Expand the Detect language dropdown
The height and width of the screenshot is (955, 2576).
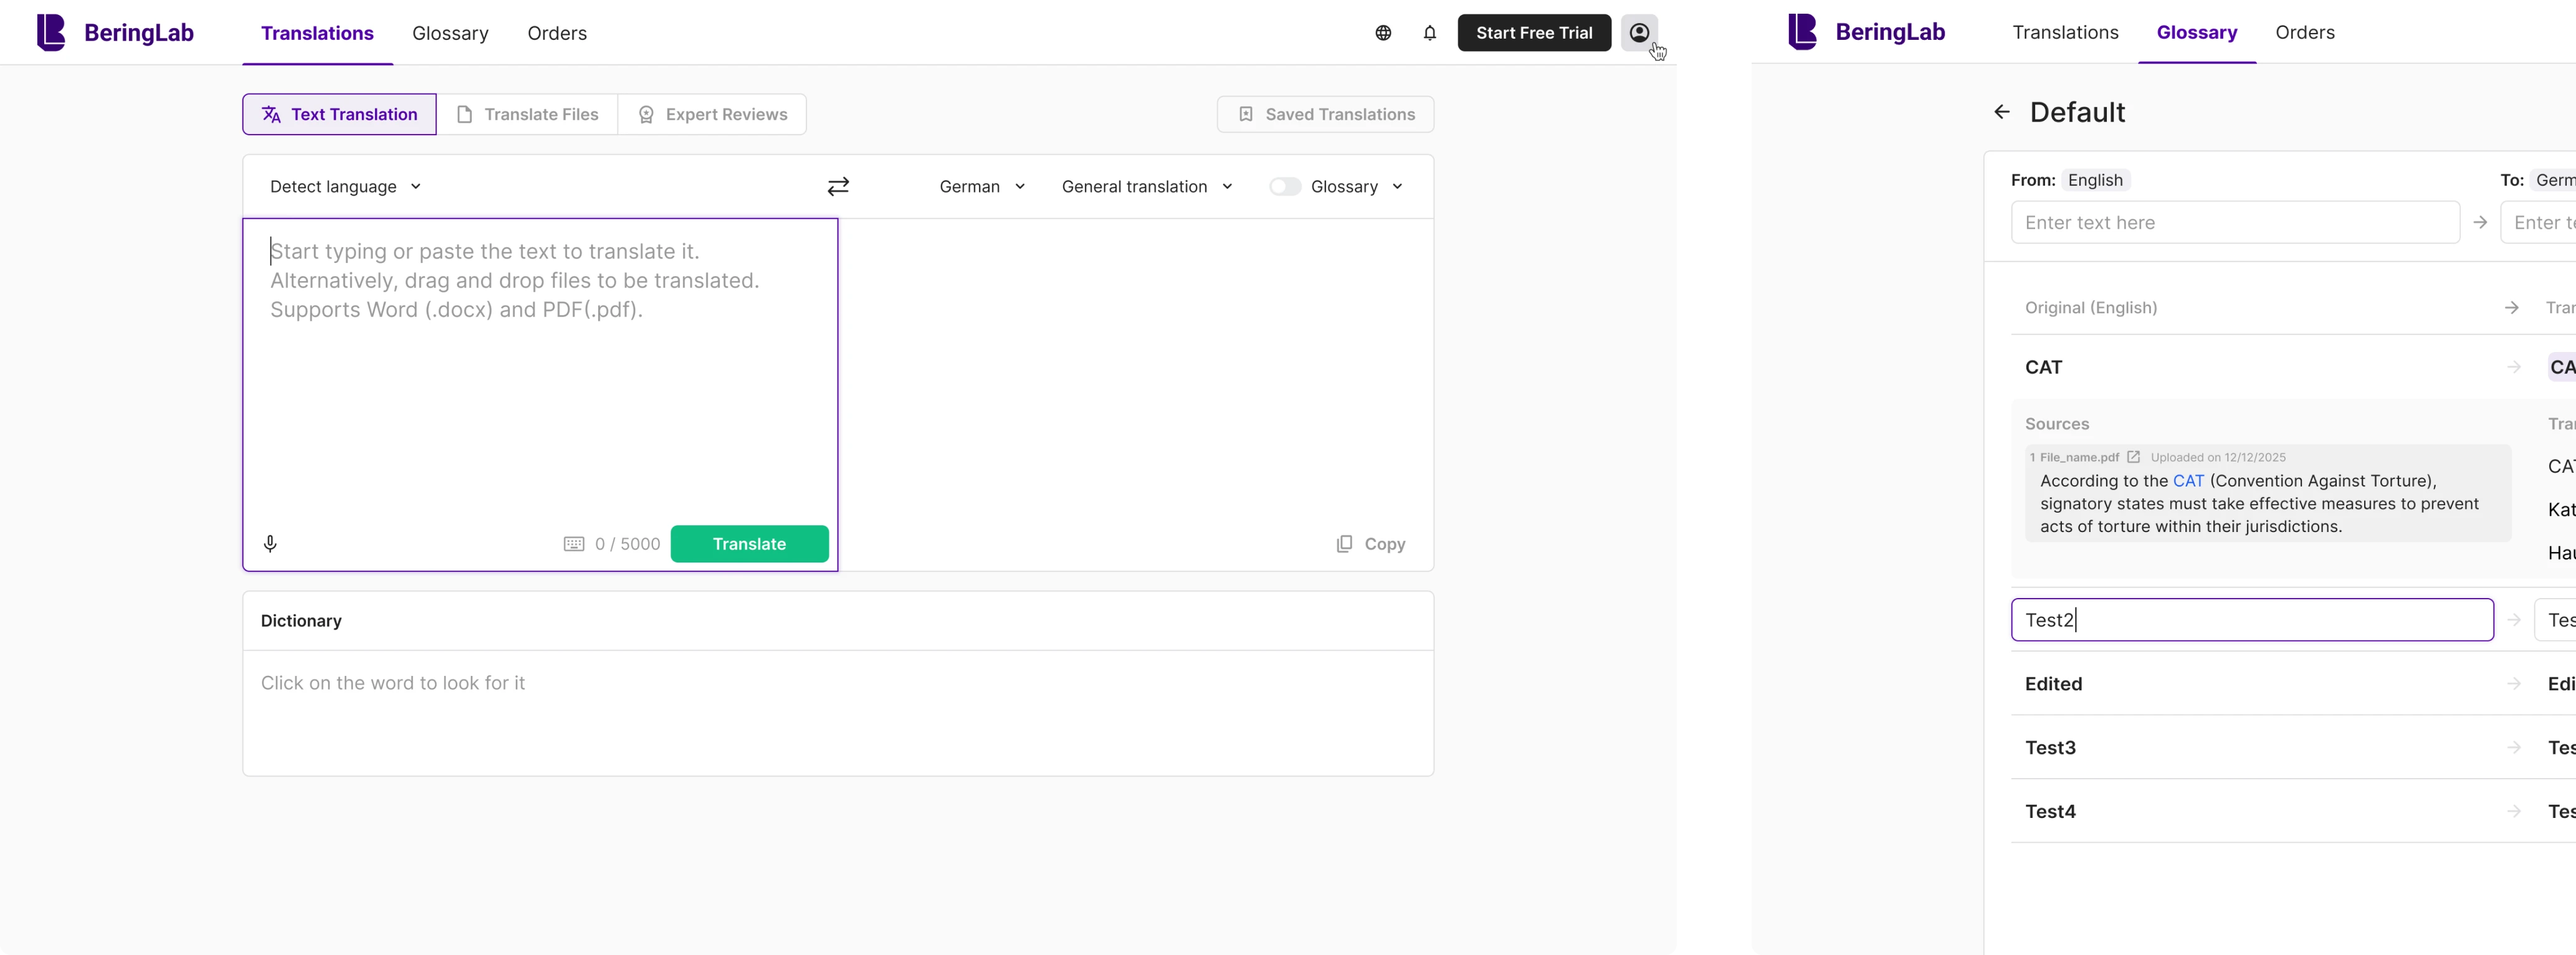(345, 187)
